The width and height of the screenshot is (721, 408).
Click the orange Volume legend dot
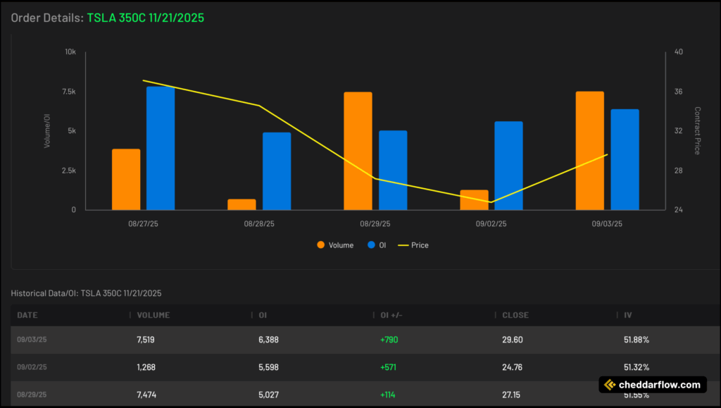(x=321, y=245)
